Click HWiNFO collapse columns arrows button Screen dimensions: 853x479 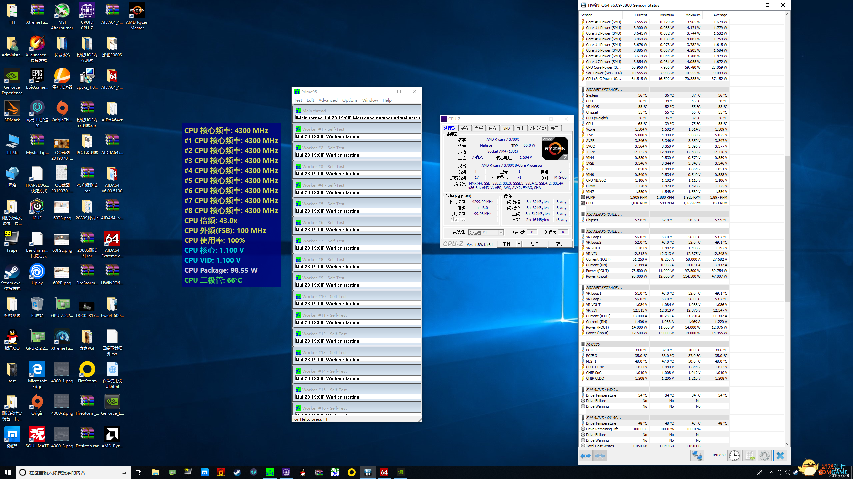click(x=600, y=456)
